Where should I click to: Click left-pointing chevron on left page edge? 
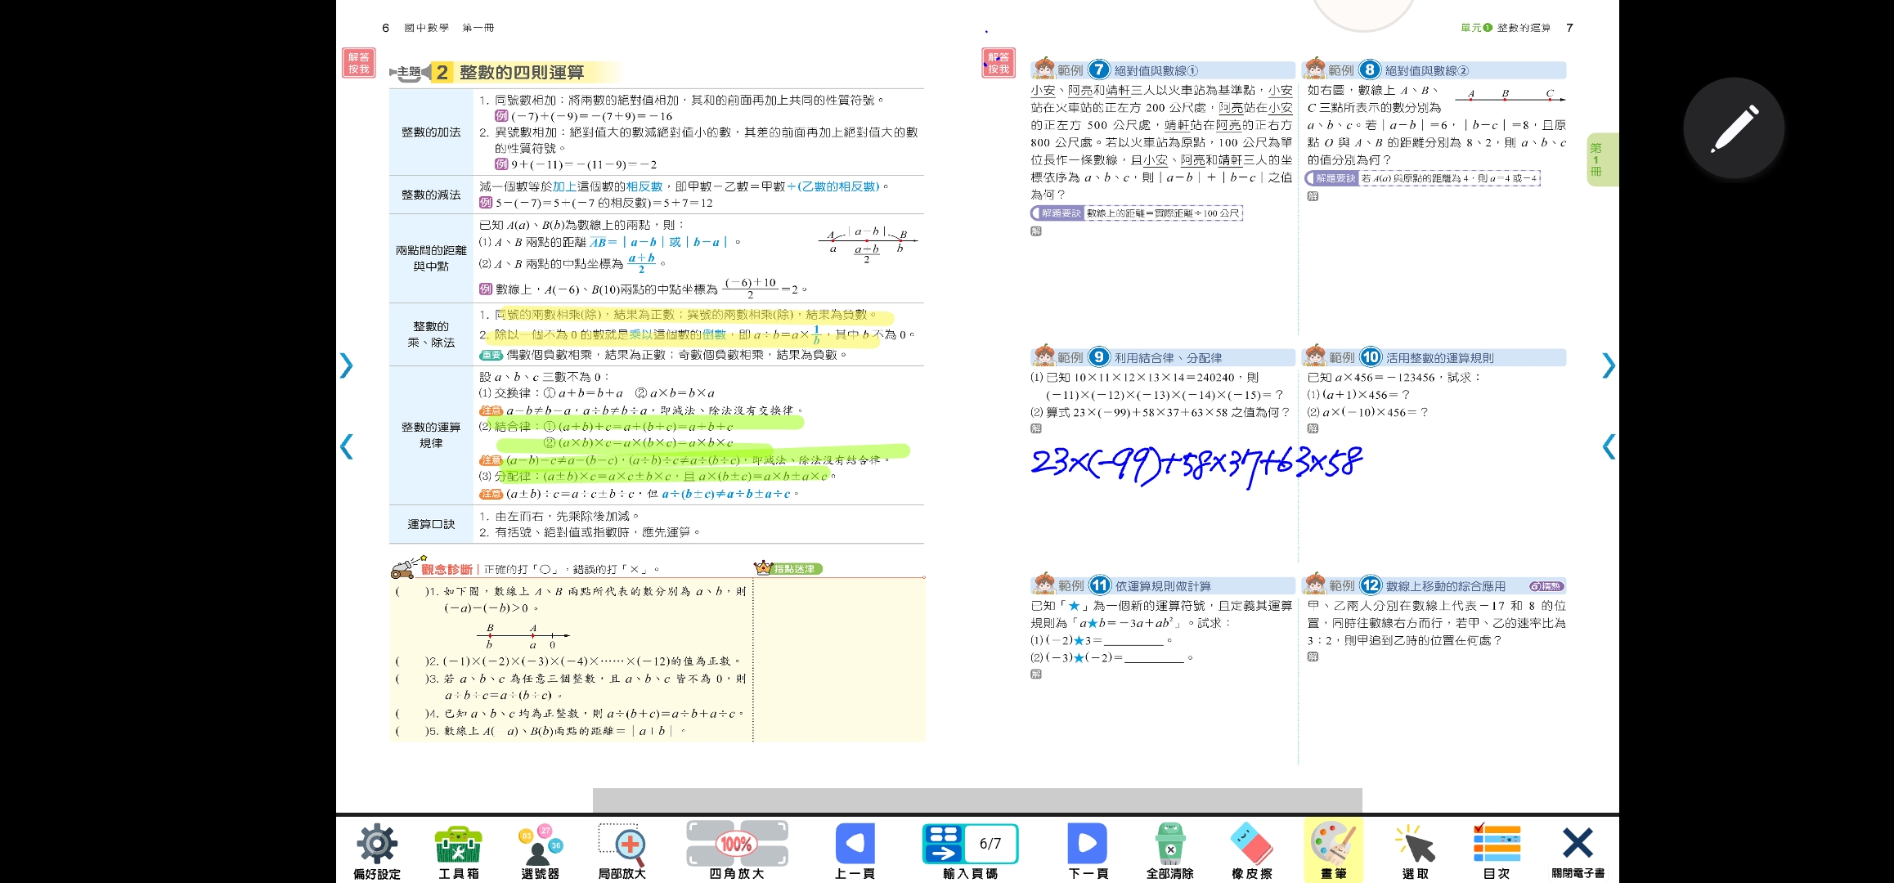346,446
